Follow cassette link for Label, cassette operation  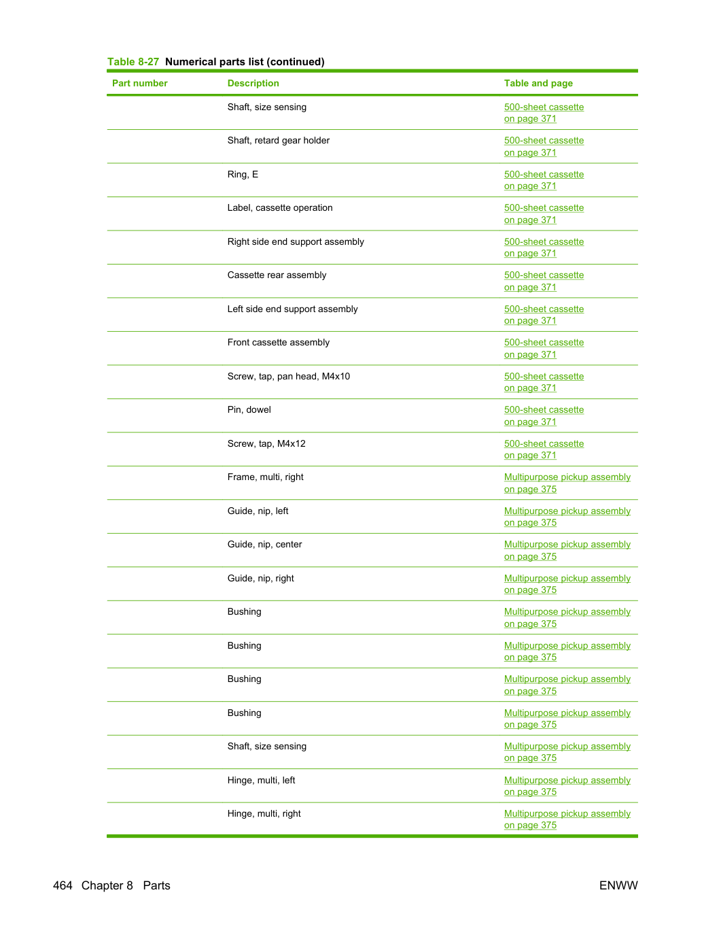[544, 214]
